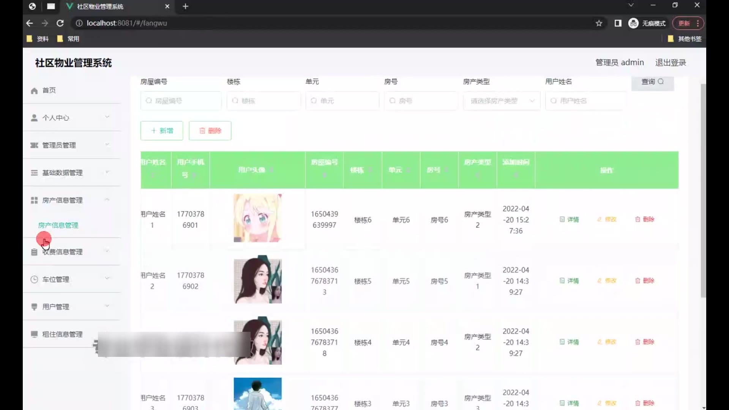Click the 房屋编号 search input field

pos(181,101)
